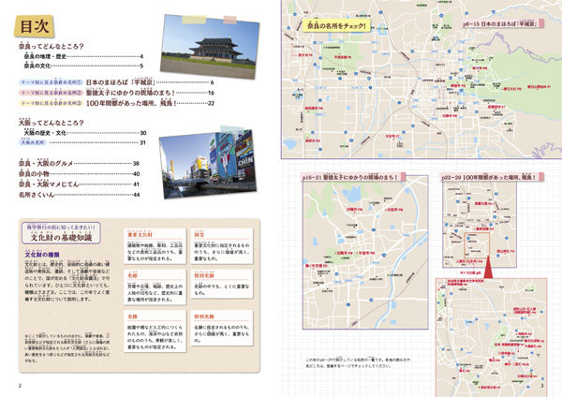Viewport: 562px width, 397px height.
Task: Click the 特別史跡 definition card
Action: click(221, 284)
